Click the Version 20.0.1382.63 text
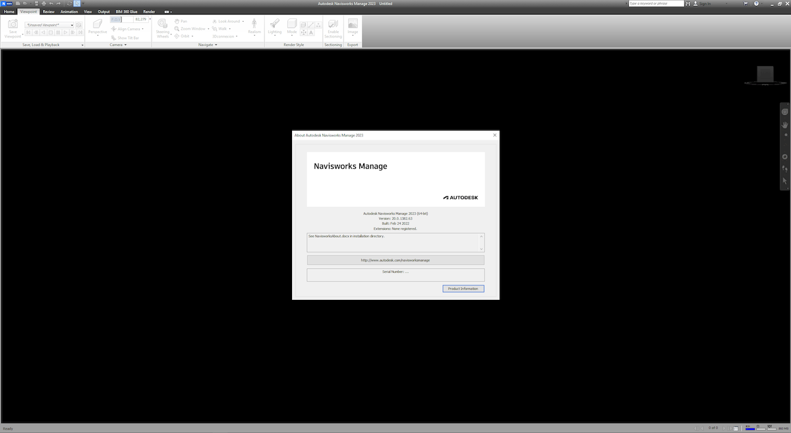791x433 pixels. 395,219
